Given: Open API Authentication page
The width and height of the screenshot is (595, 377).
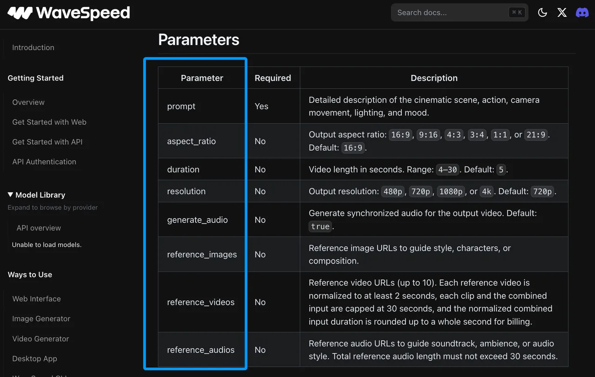Looking at the screenshot, I should point(44,162).
